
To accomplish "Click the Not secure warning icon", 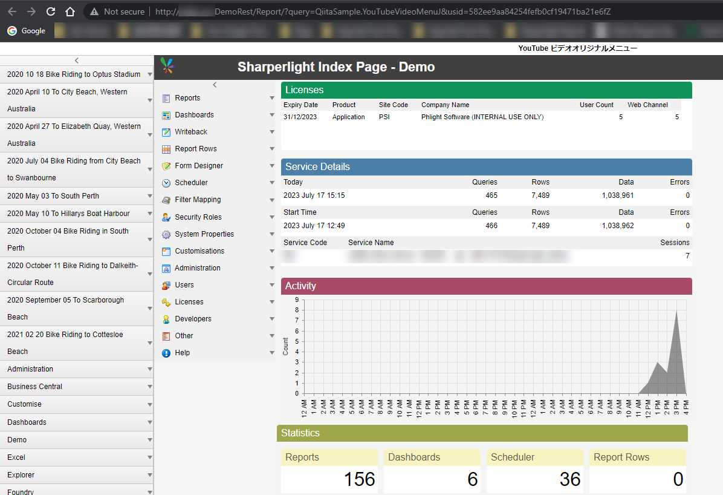I will pos(94,11).
